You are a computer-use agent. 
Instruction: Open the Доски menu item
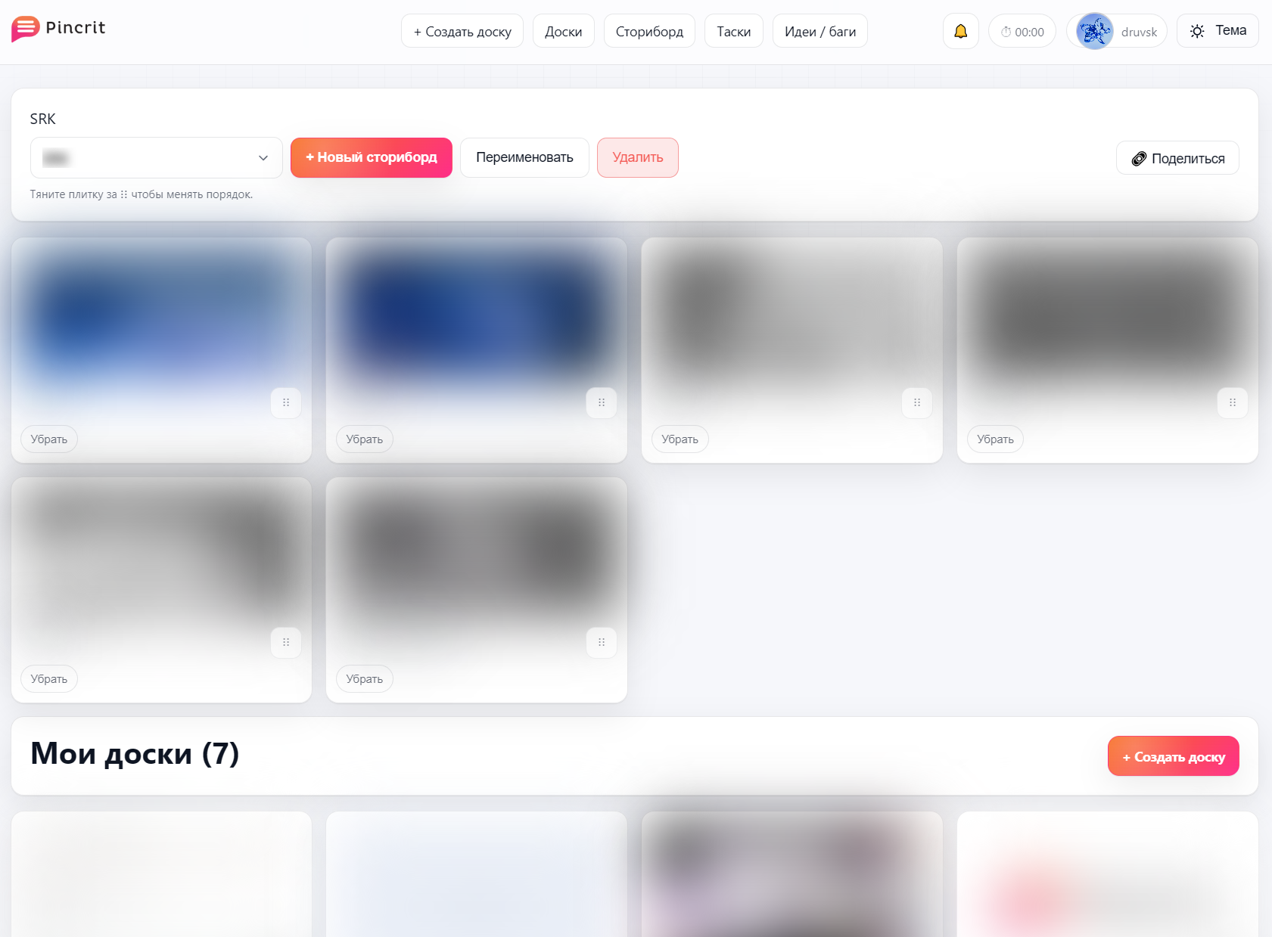(563, 31)
